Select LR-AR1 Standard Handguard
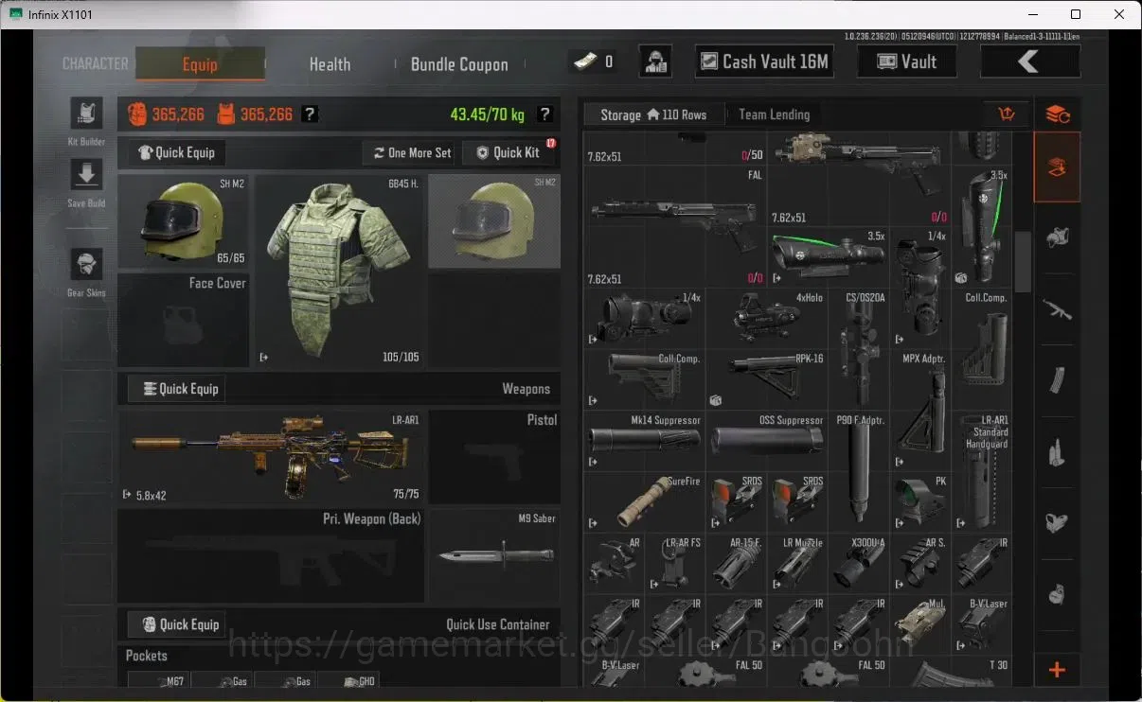The image size is (1142, 702). (981, 471)
